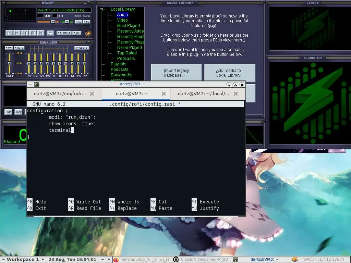Click the 16K equalizer band slider
Image resolution: width=351 pixels, height=263 pixels.
tap(85, 63)
